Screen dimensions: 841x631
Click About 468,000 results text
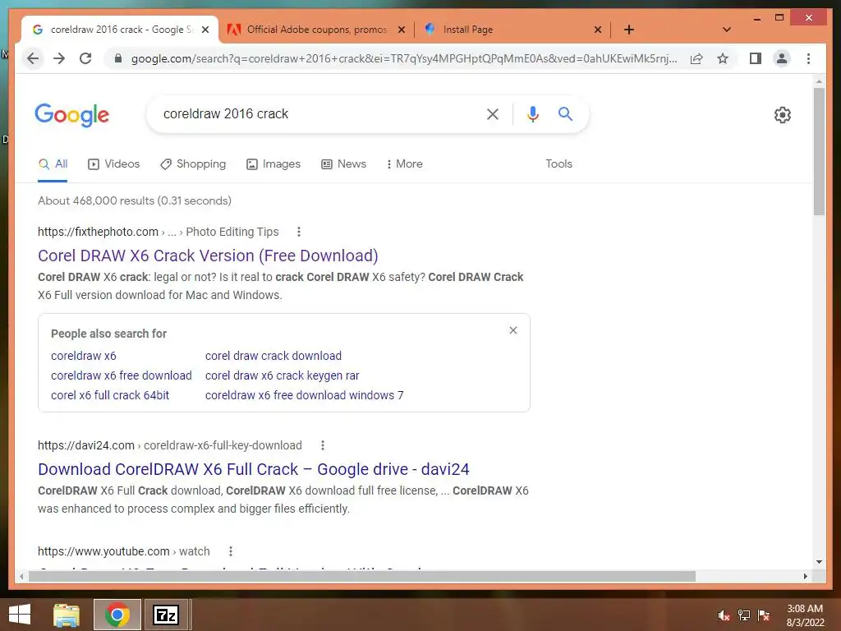pyautogui.click(x=135, y=200)
